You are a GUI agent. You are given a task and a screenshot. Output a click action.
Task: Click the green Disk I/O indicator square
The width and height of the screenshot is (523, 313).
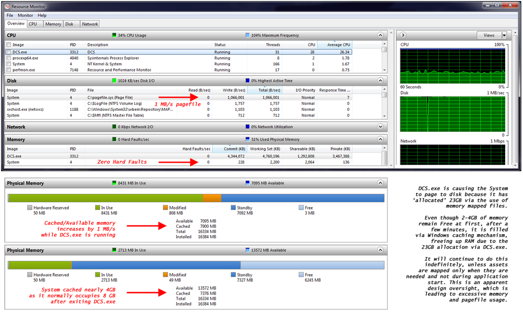[115, 80]
